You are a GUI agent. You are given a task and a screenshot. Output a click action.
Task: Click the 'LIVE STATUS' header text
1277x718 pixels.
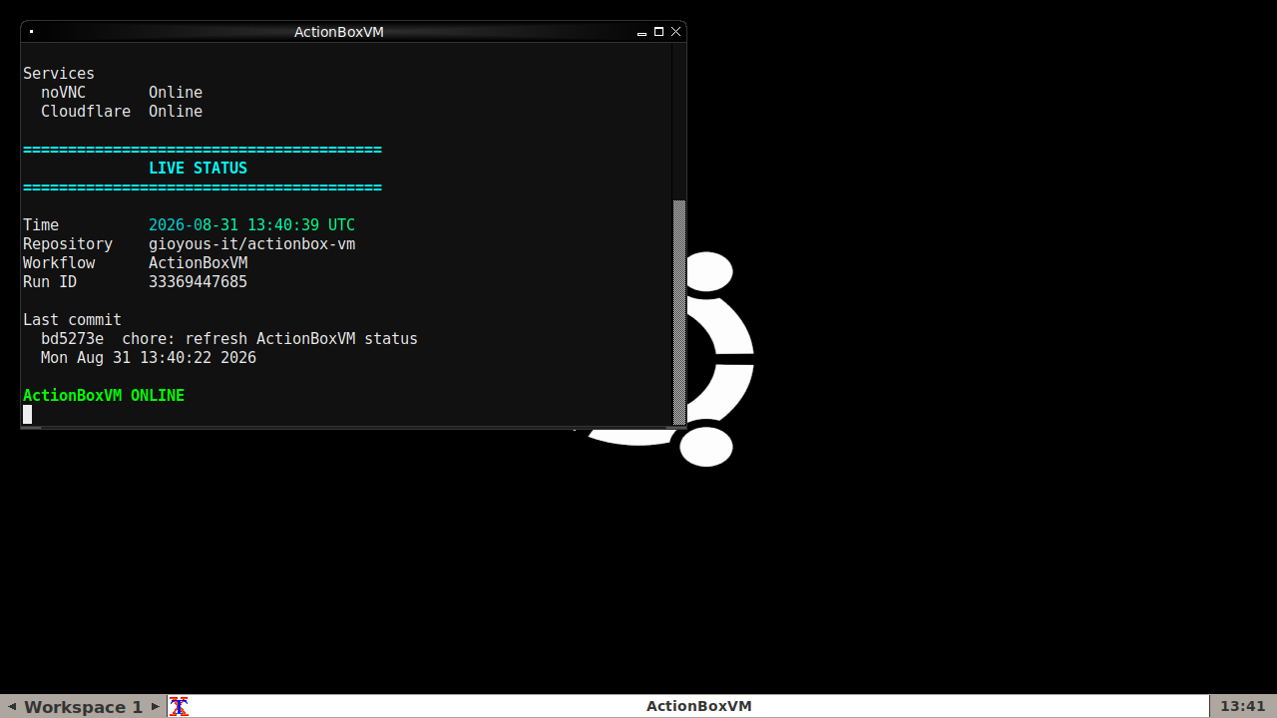pyautogui.click(x=198, y=169)
